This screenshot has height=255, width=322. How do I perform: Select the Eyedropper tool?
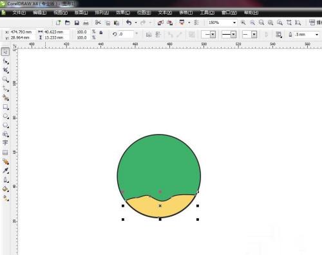point(5,171)
